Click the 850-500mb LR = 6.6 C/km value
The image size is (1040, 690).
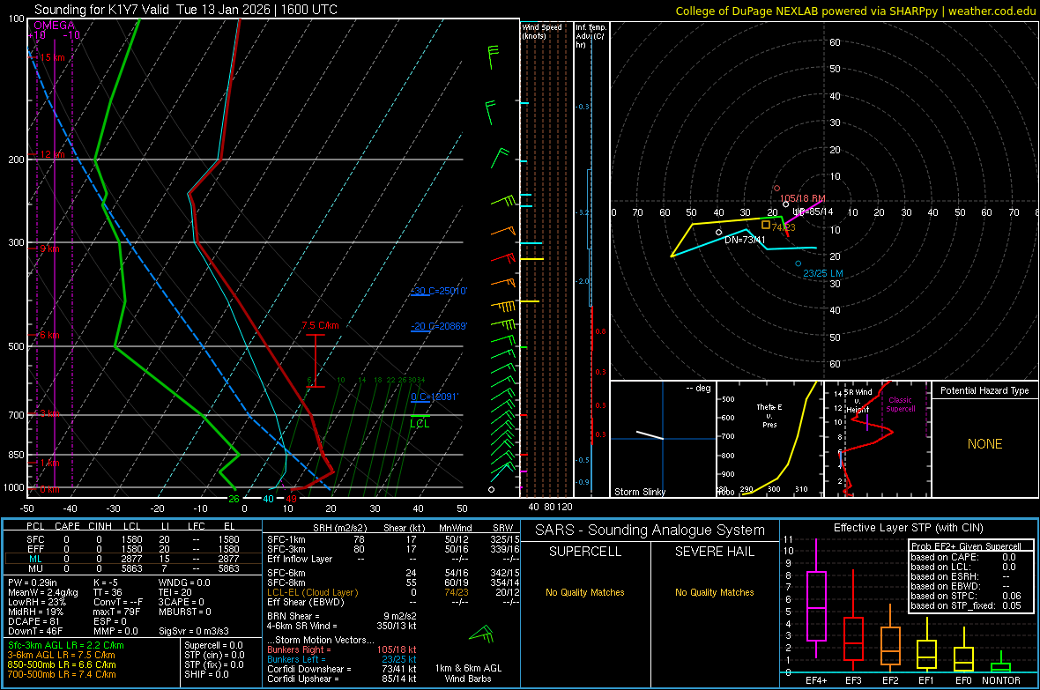[x=62, y=664]
